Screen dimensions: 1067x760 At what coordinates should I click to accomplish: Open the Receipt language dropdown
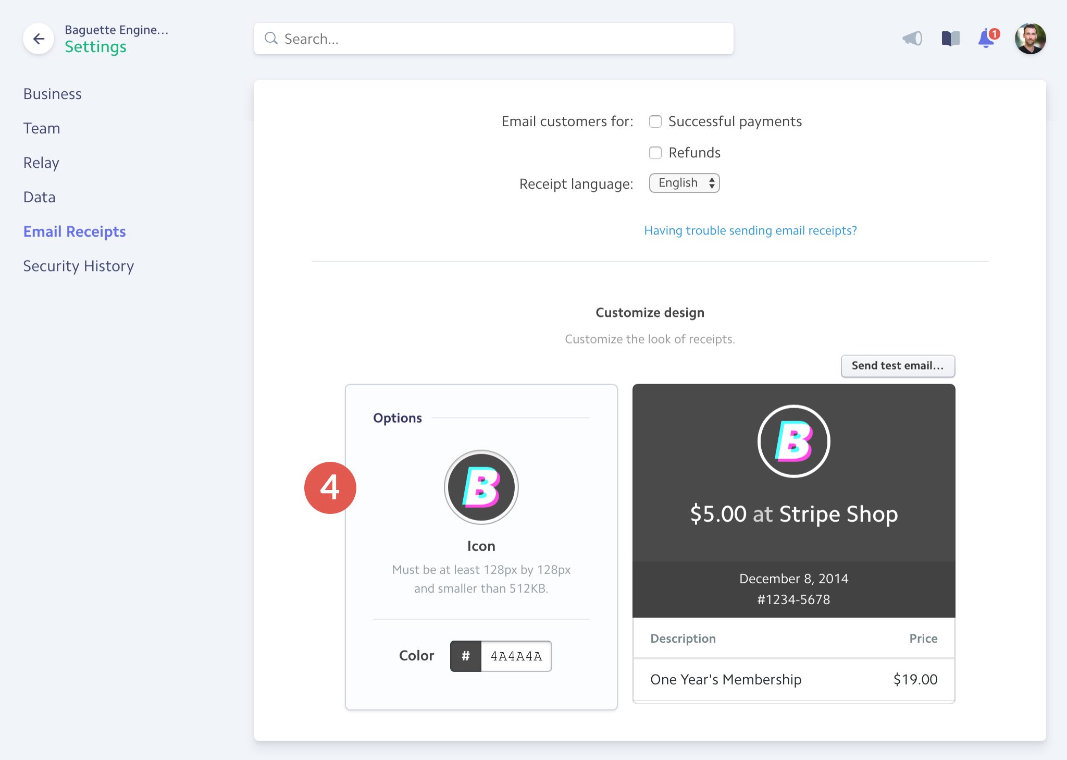coord(684,183)
